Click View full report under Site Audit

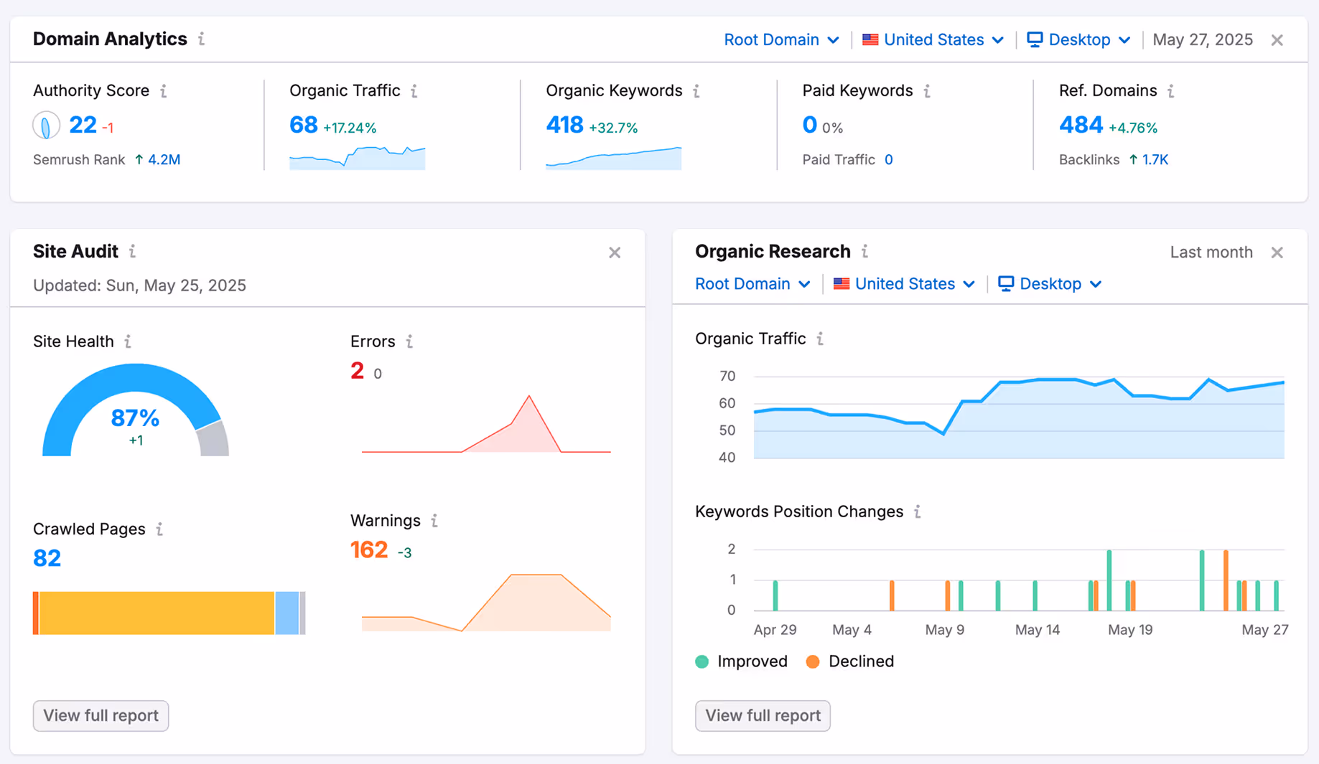coord(100,715)
